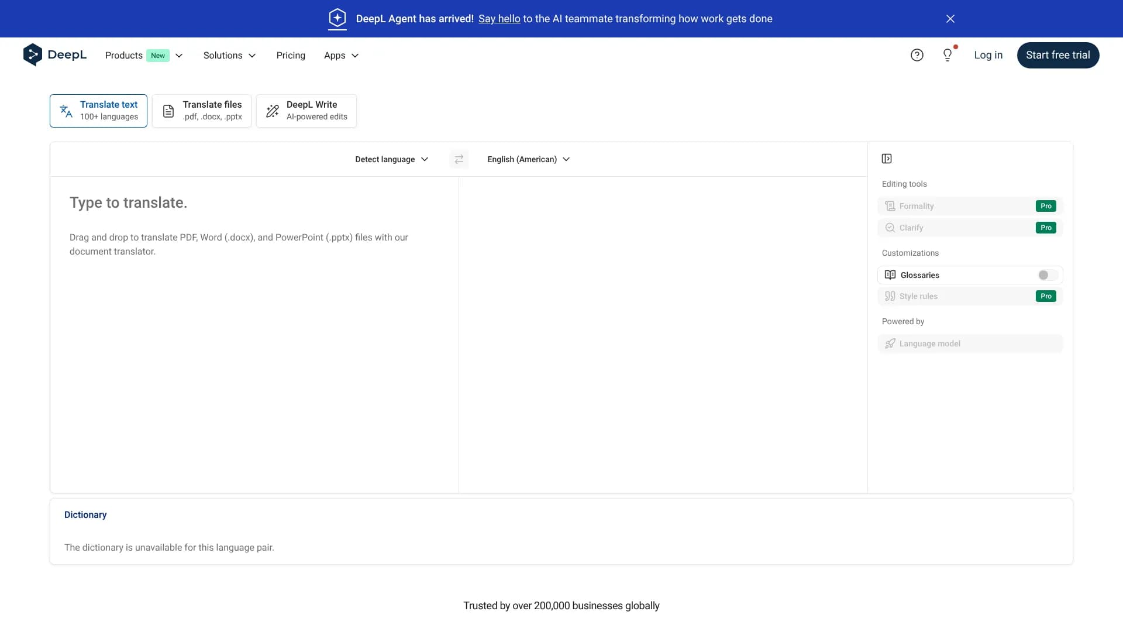1123x632 pixels.
Task: Click the Formality tool icon
Action: pos(890,206)
